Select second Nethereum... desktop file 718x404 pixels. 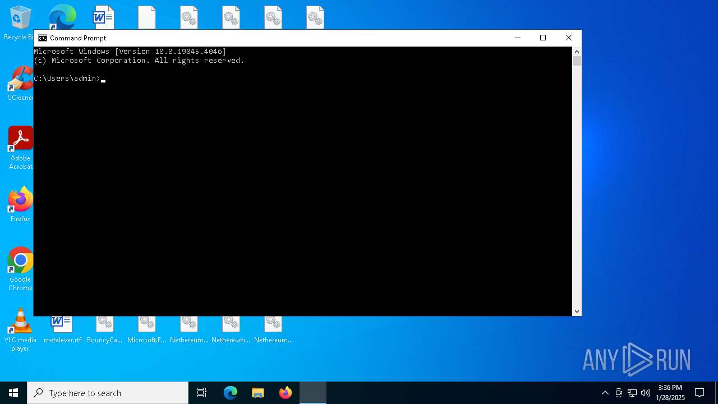(x=231, y=329)
